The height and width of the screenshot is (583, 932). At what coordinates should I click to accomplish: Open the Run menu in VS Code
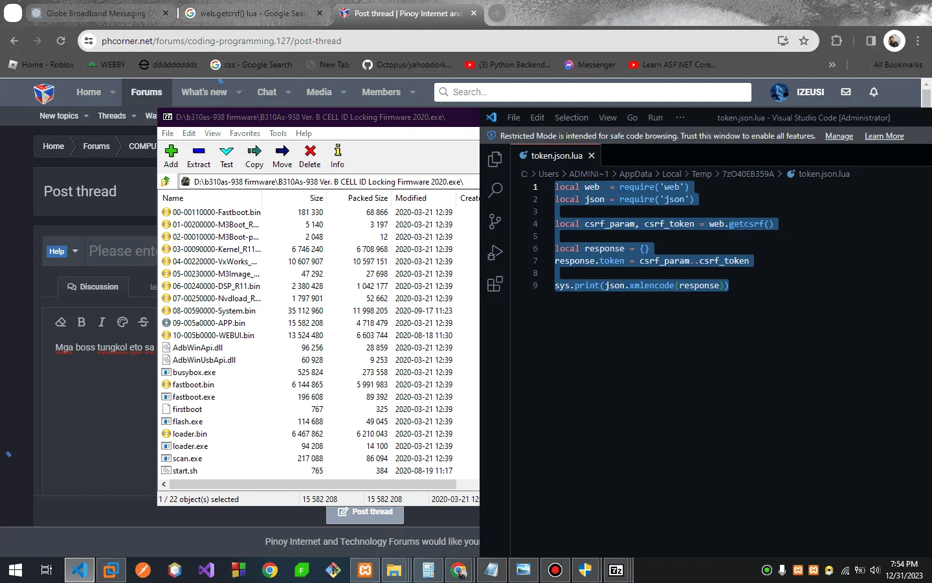pyautogui.click(x=655, y=118)
